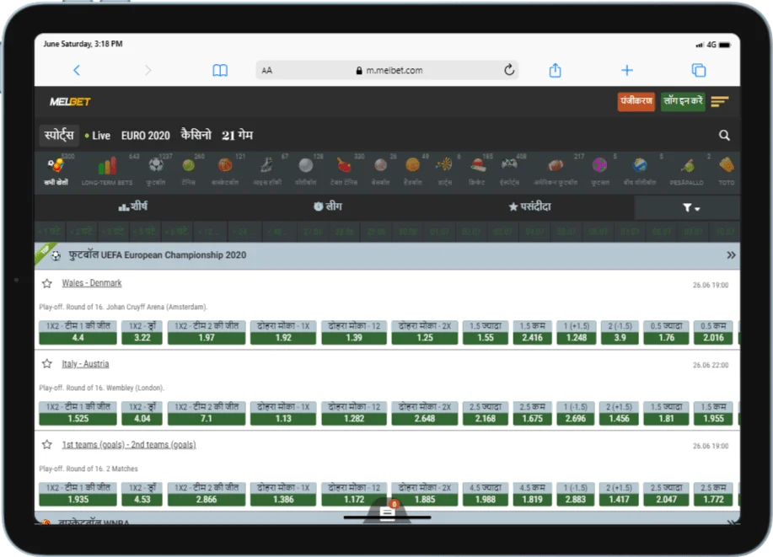Open the Wales - Denmark match link
773x557 pixels.
tap(92, 283)
